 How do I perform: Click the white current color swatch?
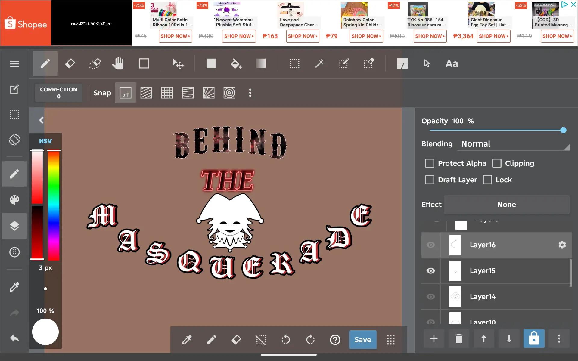coord(45,332)
